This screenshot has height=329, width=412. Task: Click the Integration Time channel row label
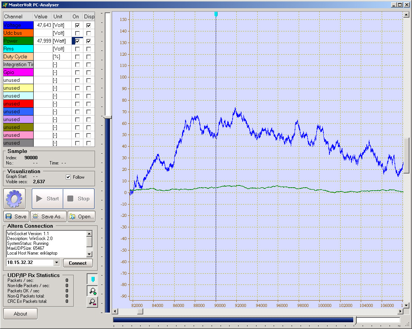click(18, 64)
